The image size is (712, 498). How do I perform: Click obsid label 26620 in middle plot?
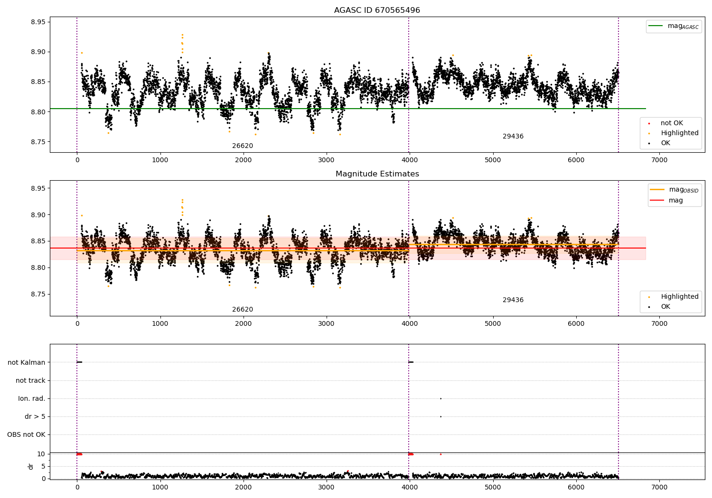coord(243,309)
